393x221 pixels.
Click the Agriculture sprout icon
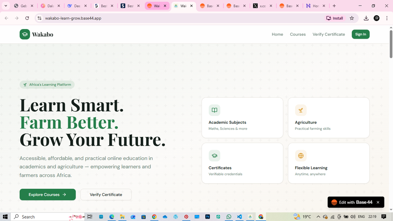click(x=301, y=110)
